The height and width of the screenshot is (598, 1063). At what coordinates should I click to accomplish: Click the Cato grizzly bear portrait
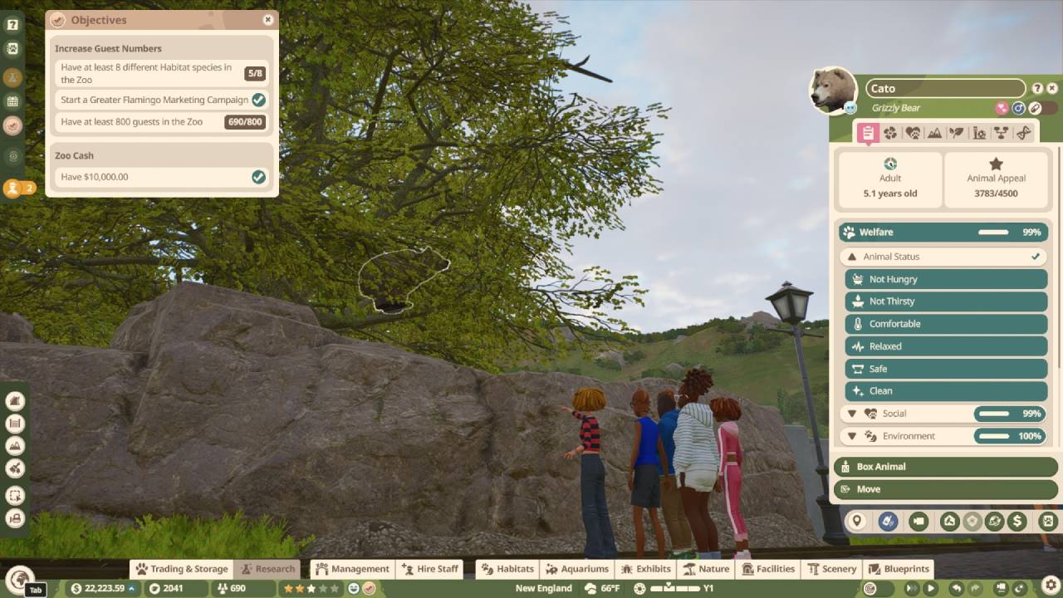833,90
